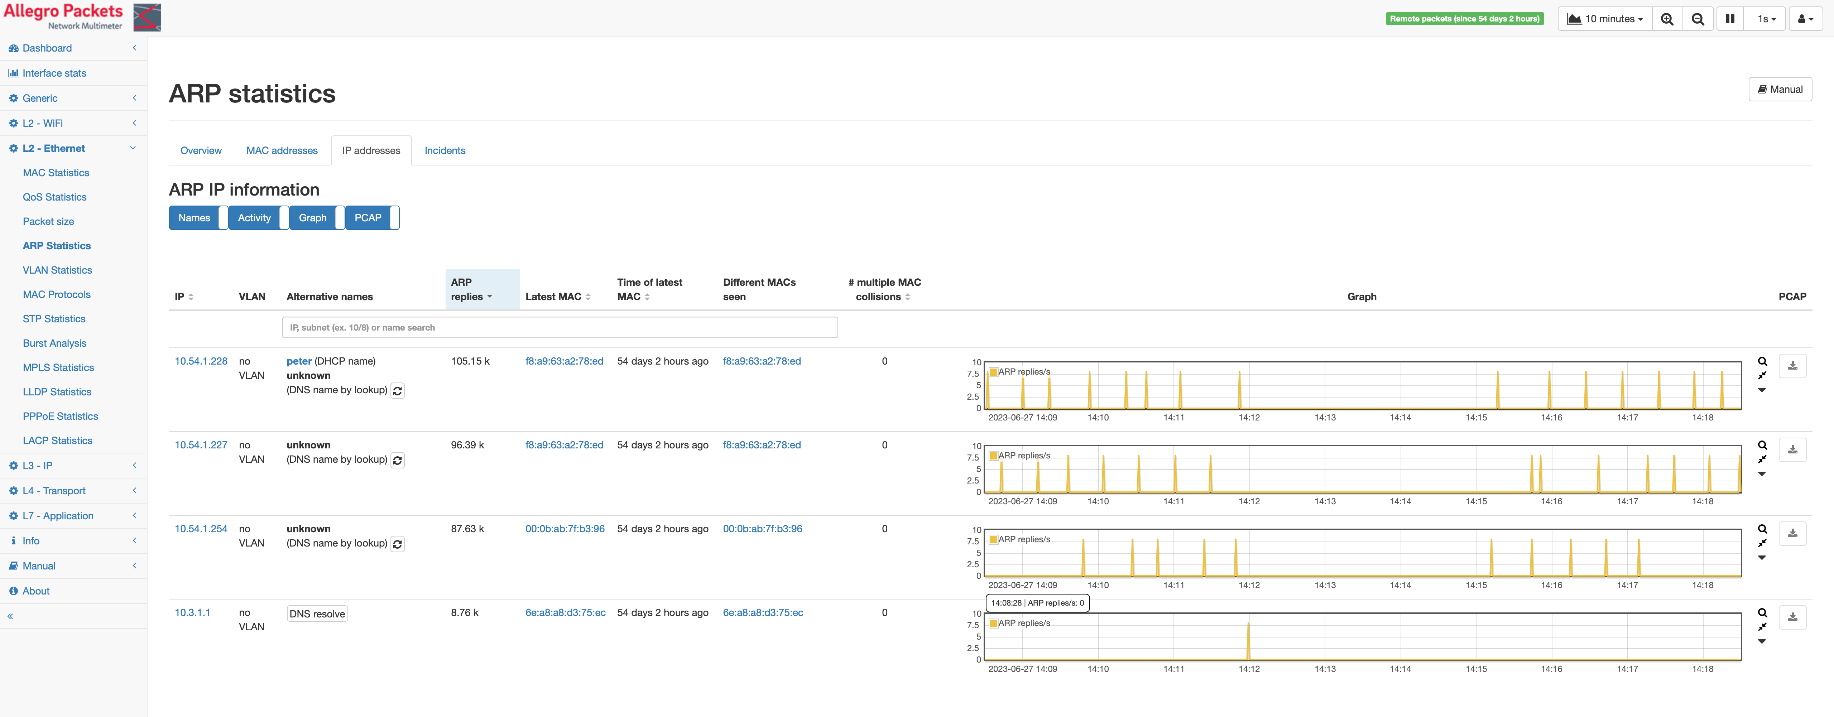The width and height of the screenshot is (1834, 717).
Task: Click the zoom out time range icon
Action: click(x=1698, y=19)
